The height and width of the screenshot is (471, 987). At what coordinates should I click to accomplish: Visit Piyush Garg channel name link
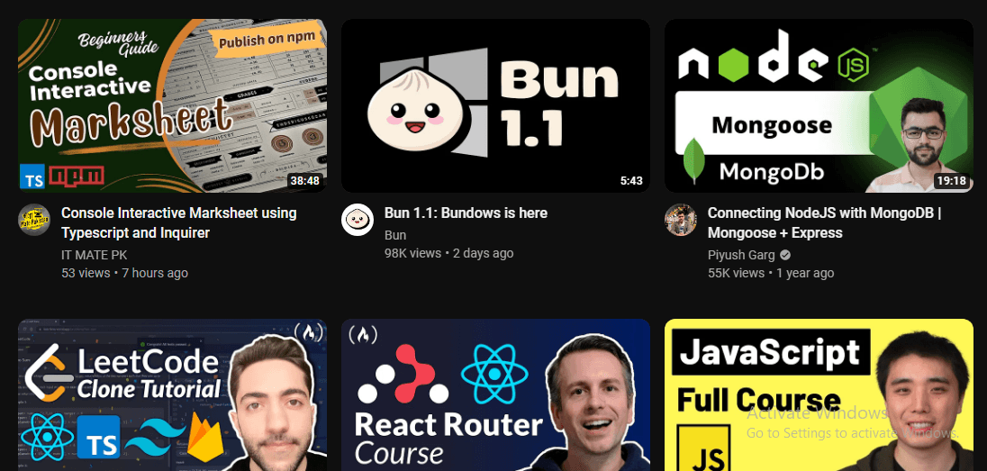pyautogui.click(x=741, y=255)
